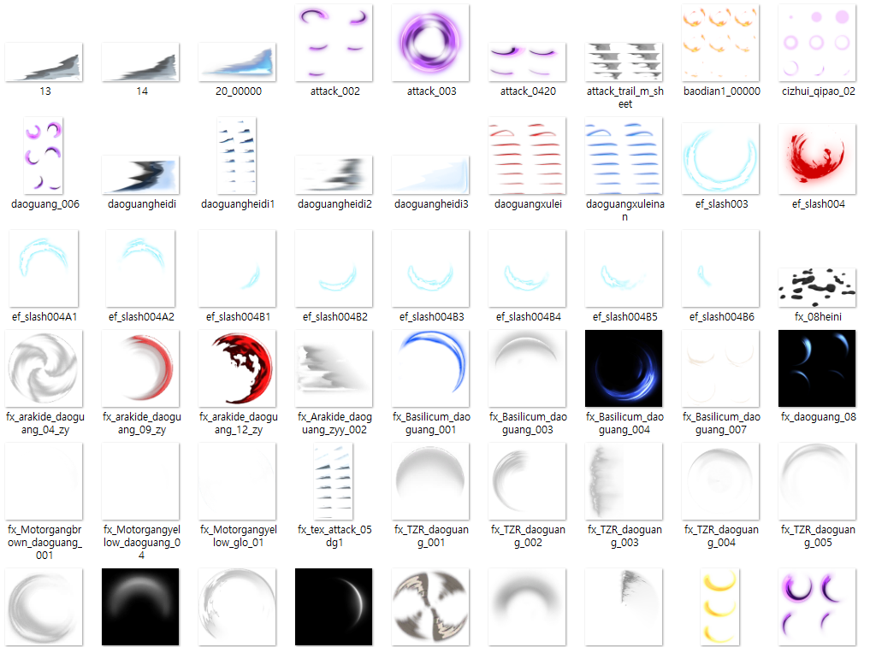Click the fx_Basilicum_daoguang_007 thumbnail
Viewport: 870px width, 647px height.
pyautogui.click(x=720, y=368)
